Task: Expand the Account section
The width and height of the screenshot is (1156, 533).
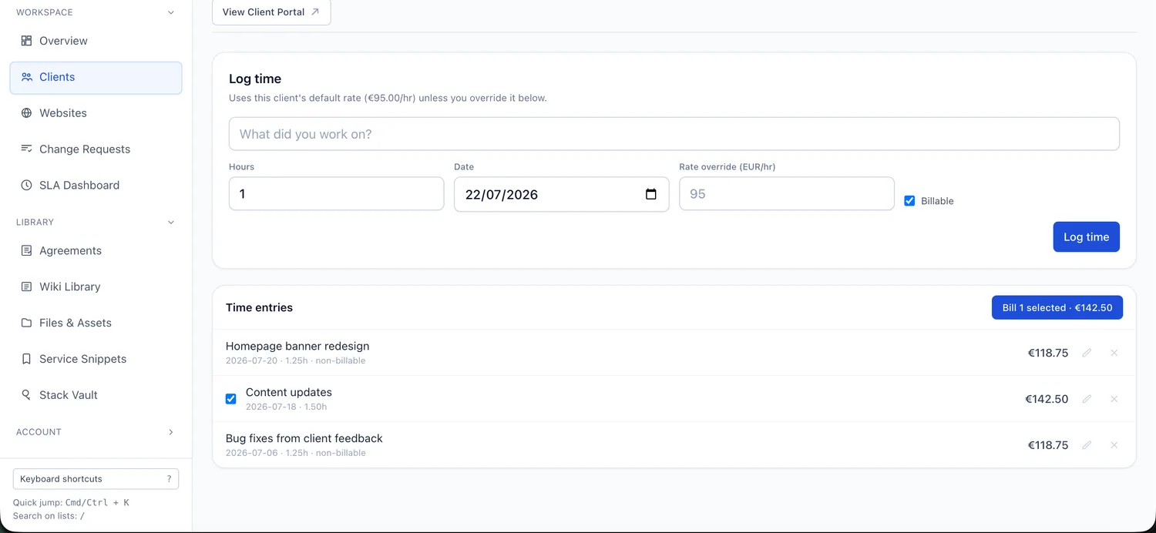Action: point(171,432)
